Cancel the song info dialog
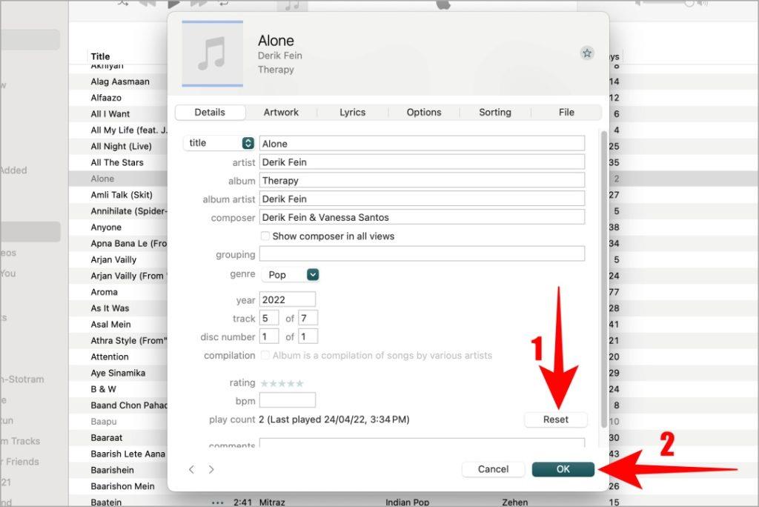Viewport: 759px width, 507px height. (x=493, y=469)
